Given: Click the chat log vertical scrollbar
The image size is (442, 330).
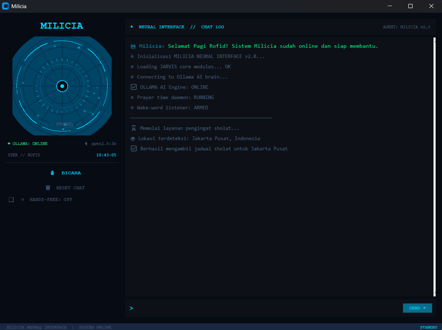Looking at the screenshot, I should (435, 167).
